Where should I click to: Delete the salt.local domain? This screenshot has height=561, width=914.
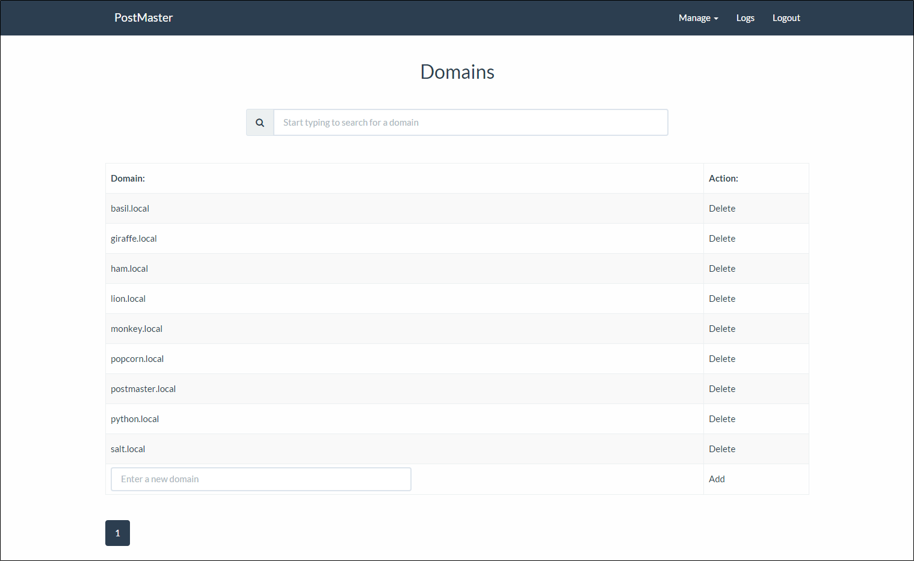722,449
